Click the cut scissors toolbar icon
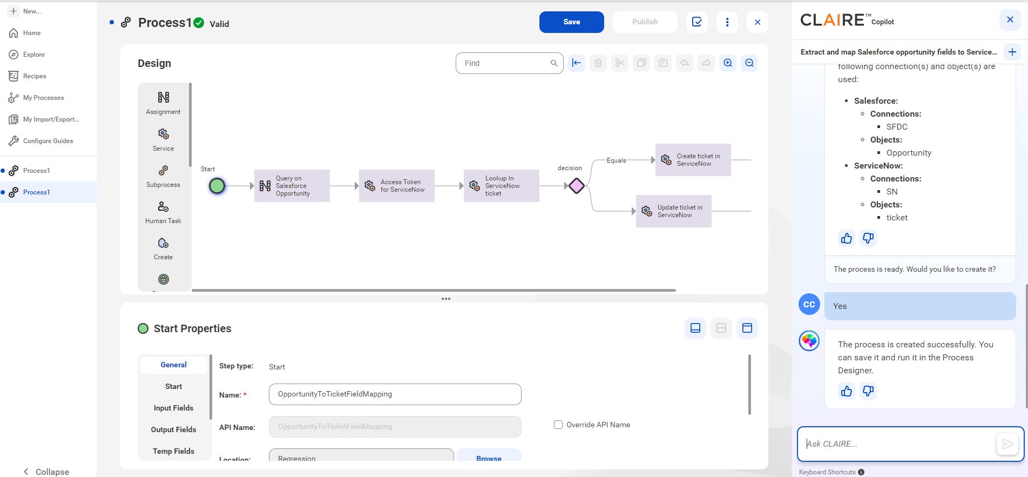This screenshot has width=1028, height=477. tap(620, 63)
